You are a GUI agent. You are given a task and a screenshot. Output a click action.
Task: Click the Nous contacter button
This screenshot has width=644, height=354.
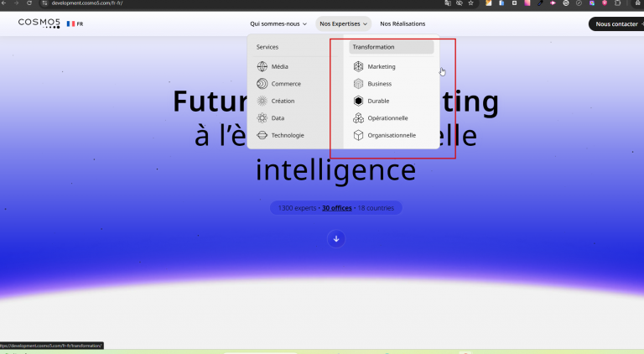616,23
